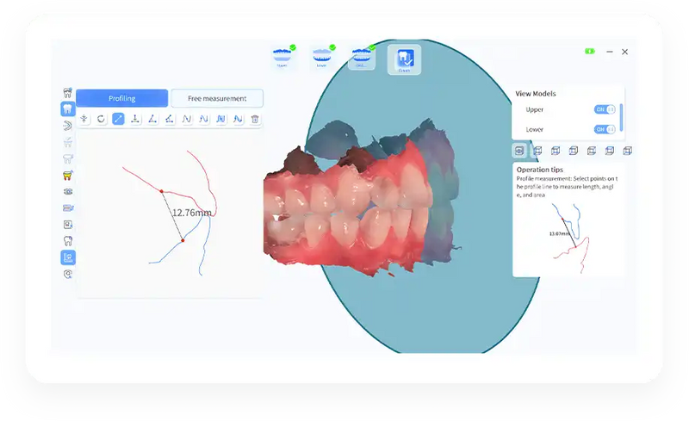Select the Upper scan step
This screenshot has width=689, height=421.
[282, 58]
